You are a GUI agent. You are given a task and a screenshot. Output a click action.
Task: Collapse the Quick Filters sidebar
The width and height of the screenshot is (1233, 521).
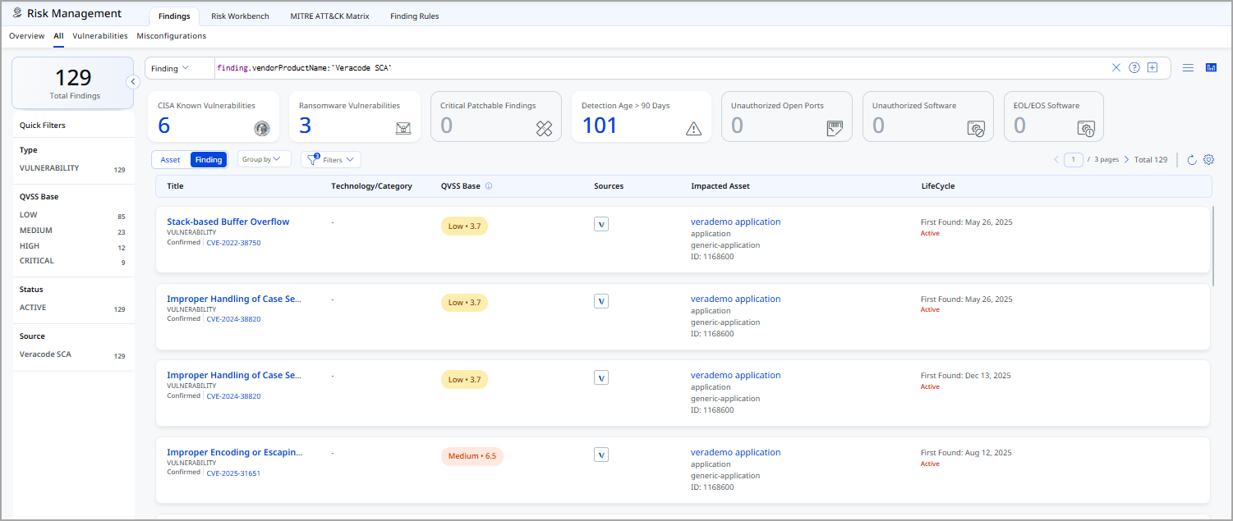coord(132,82)
